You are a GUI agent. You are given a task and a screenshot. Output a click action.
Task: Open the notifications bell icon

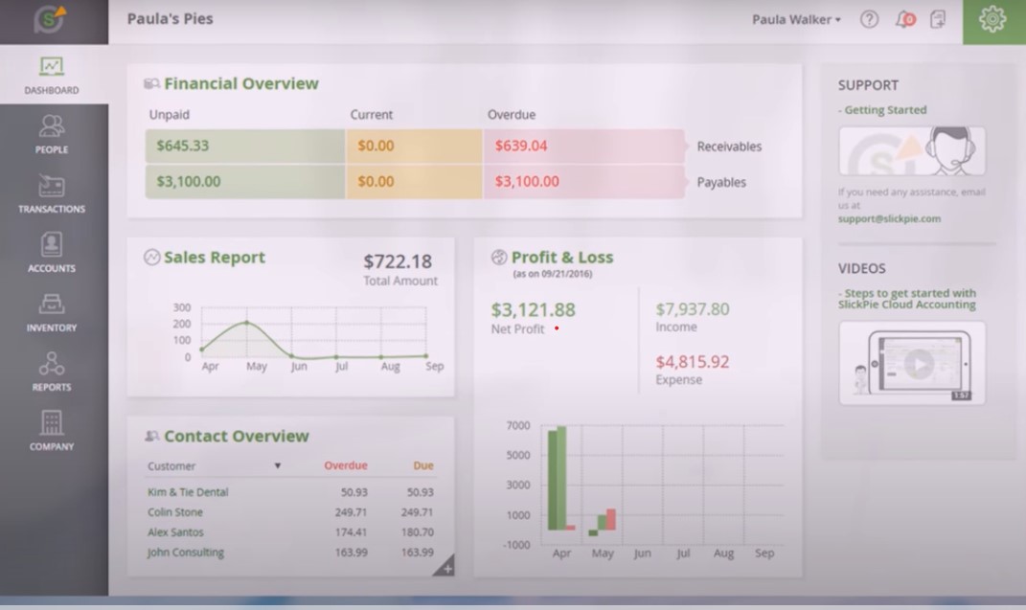(x=904, y=19)
